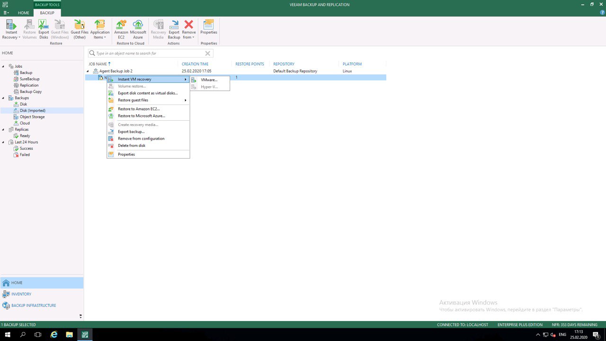606x341 pixels.
Task: Open the Windows Start menu
Action: click(8, 334)
